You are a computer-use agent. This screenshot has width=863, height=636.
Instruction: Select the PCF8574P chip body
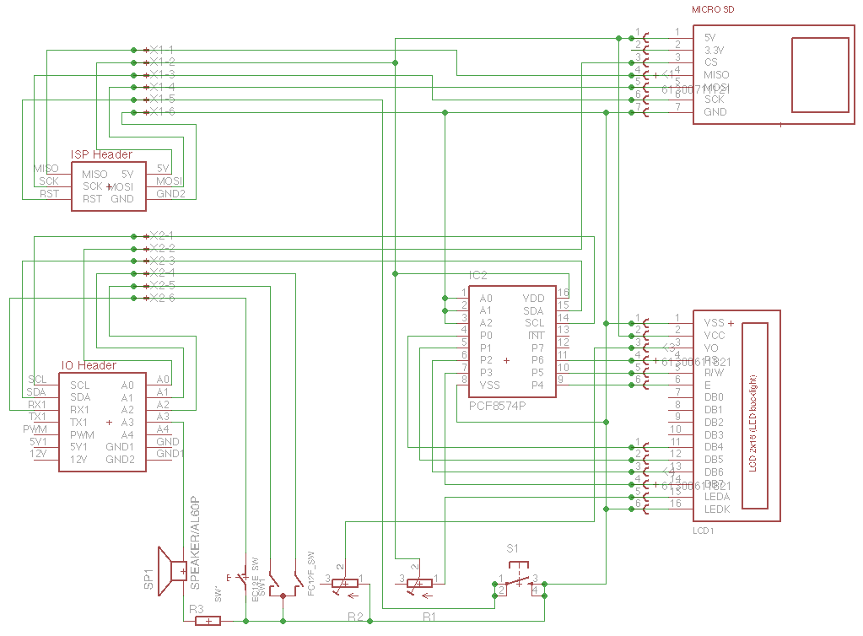click(x=512, y=341)
